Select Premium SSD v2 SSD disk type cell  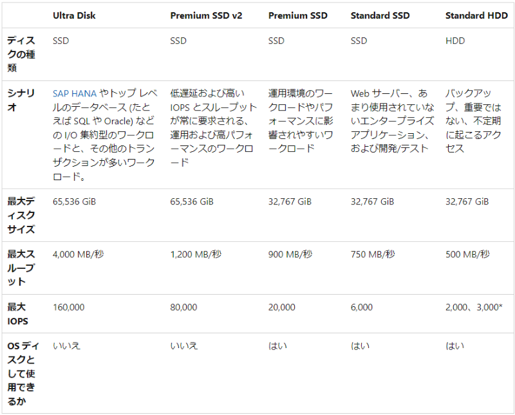[178, 41]
